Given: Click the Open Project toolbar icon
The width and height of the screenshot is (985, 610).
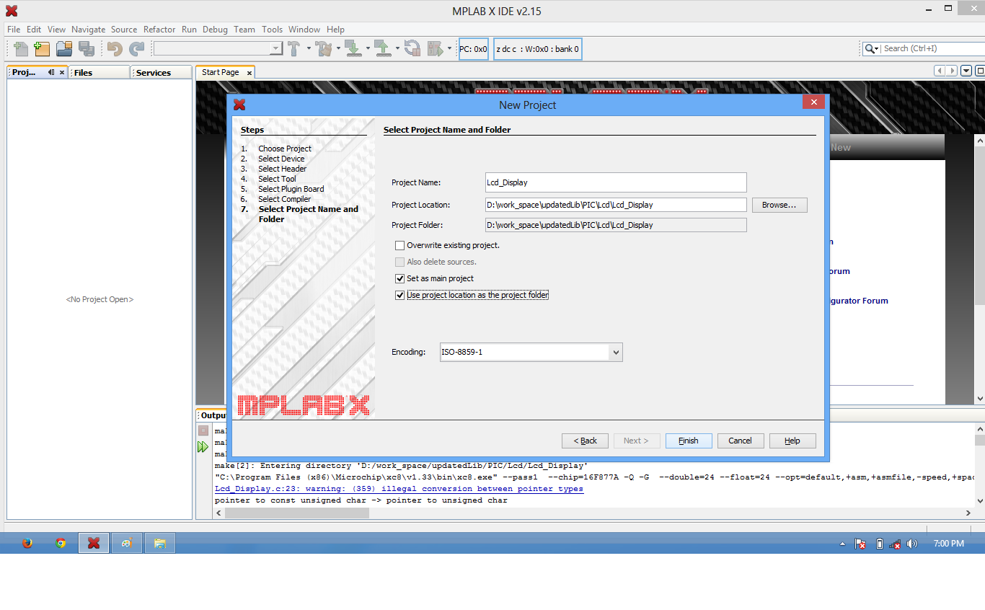Looking at the screenshot, I should point(64,49).
